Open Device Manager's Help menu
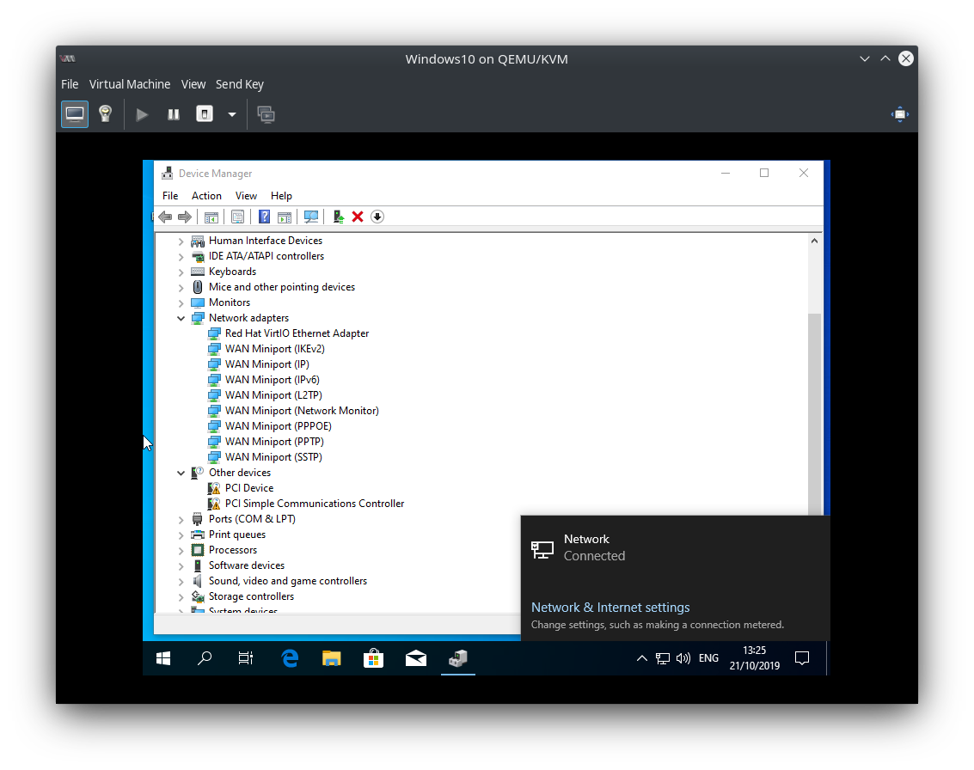The image size is (974, 770). coord(281,196)
